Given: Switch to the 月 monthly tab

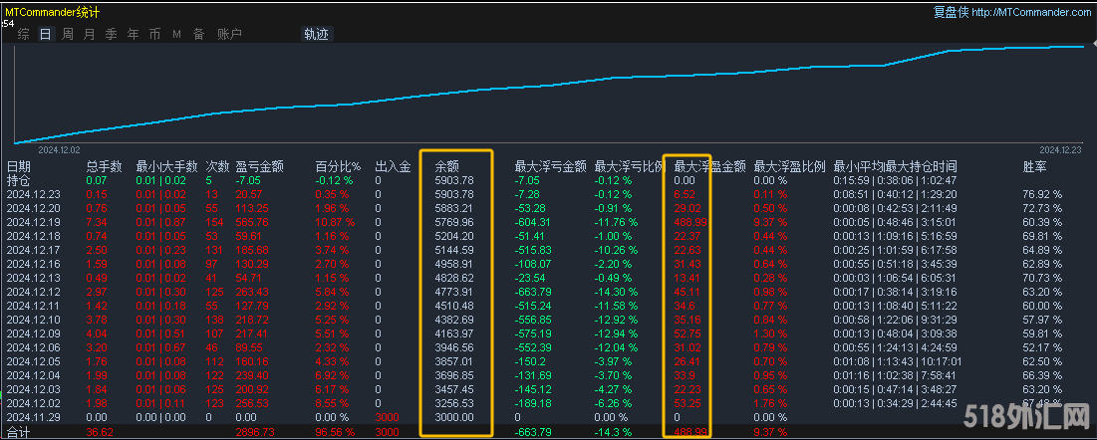Looking at the screenshot, I should tap(89, 34).
